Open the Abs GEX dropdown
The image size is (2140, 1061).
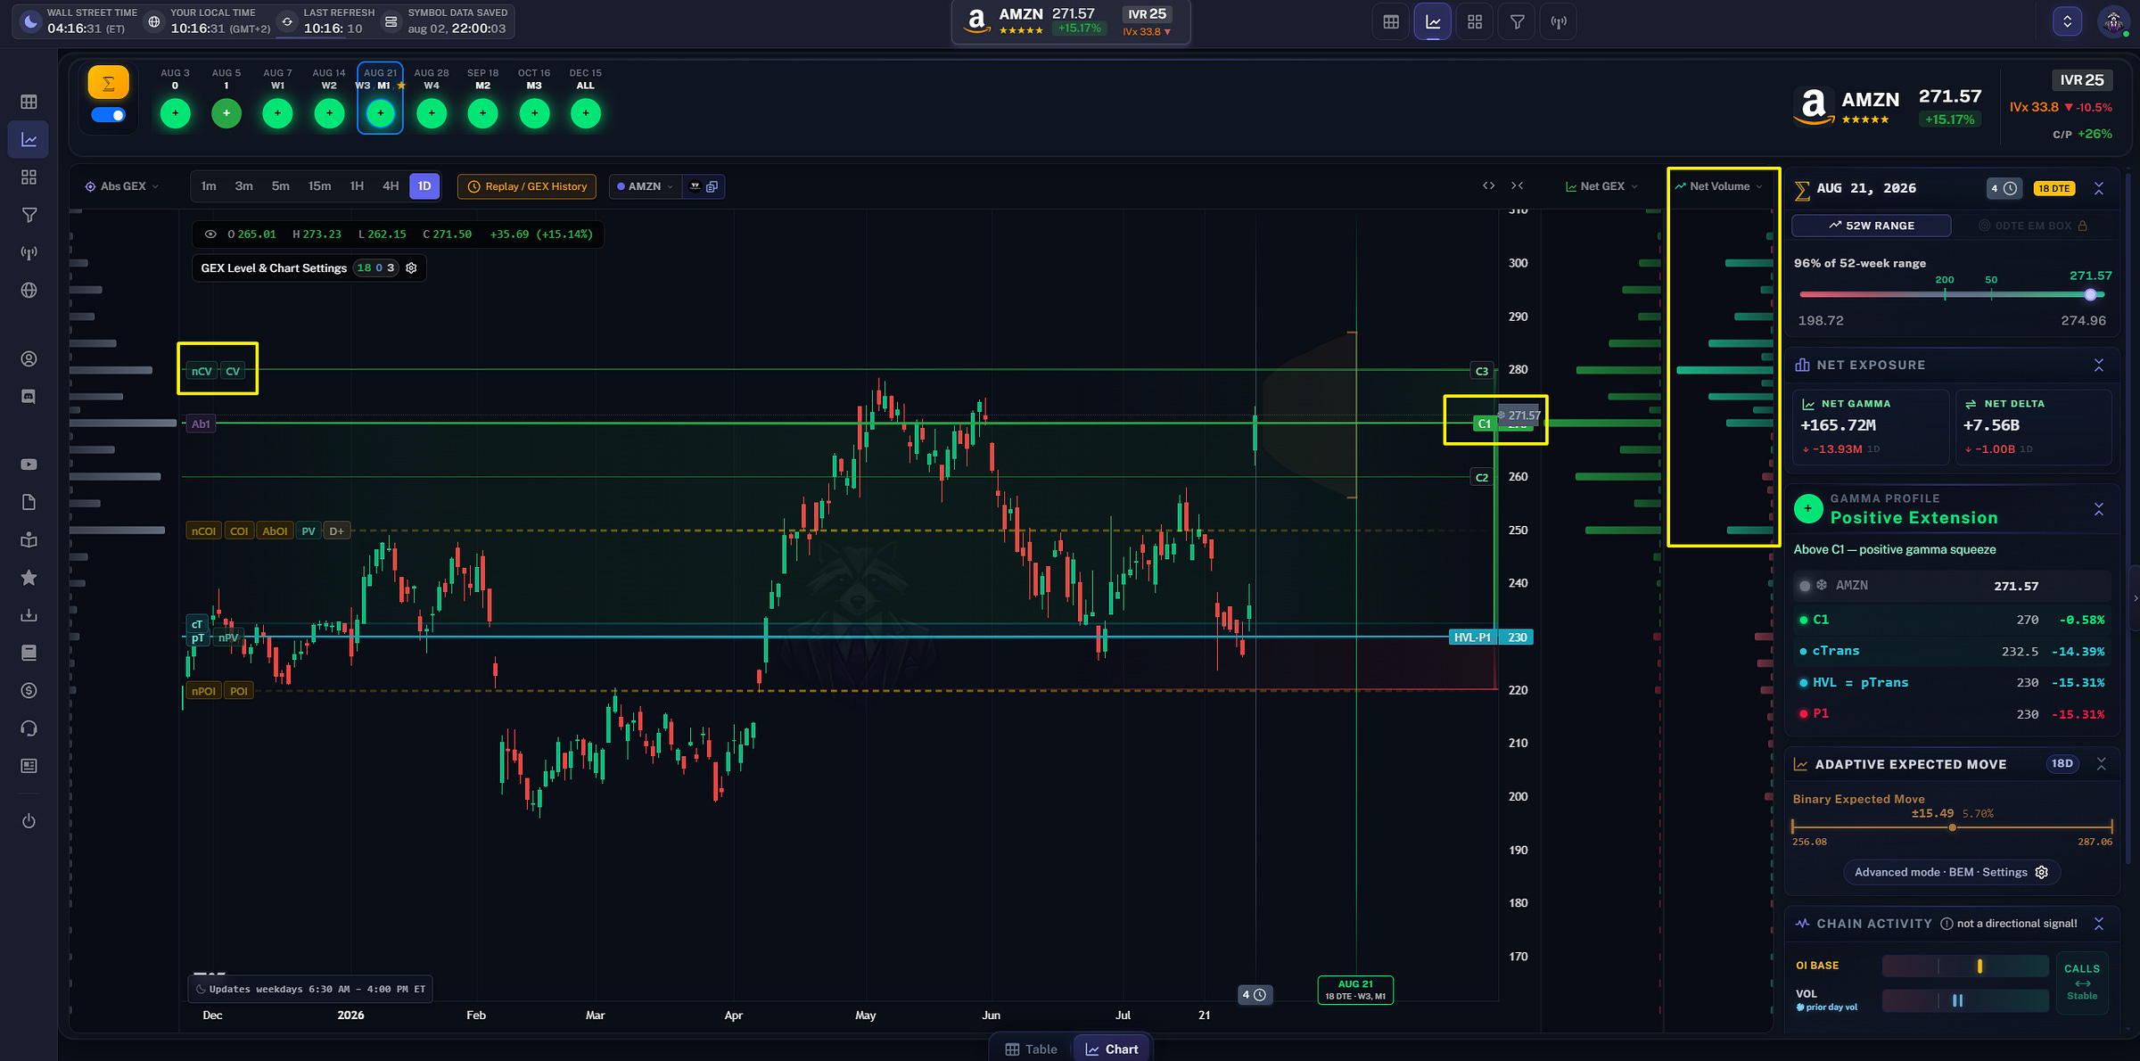(x=122, y=186)
